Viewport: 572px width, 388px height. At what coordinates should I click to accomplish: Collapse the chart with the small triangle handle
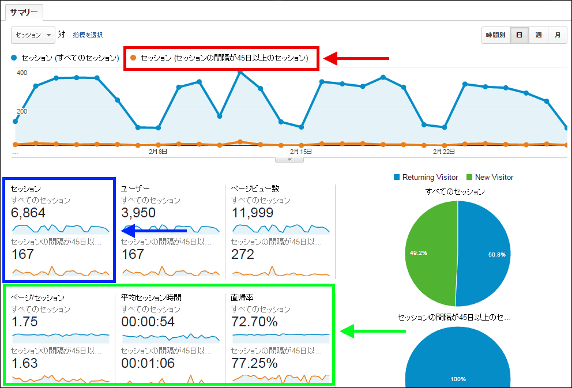(x=289, y=160)
